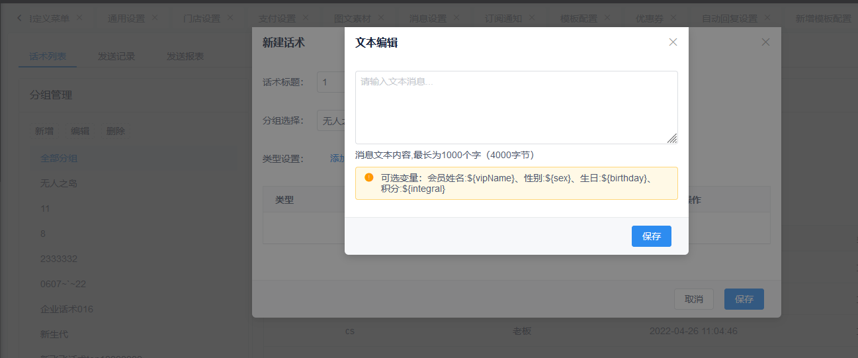The height and width of the screenshot is (358, 858).
Task: Close the 通用设置 tab with its ×
Action: (x=155, y=18)
